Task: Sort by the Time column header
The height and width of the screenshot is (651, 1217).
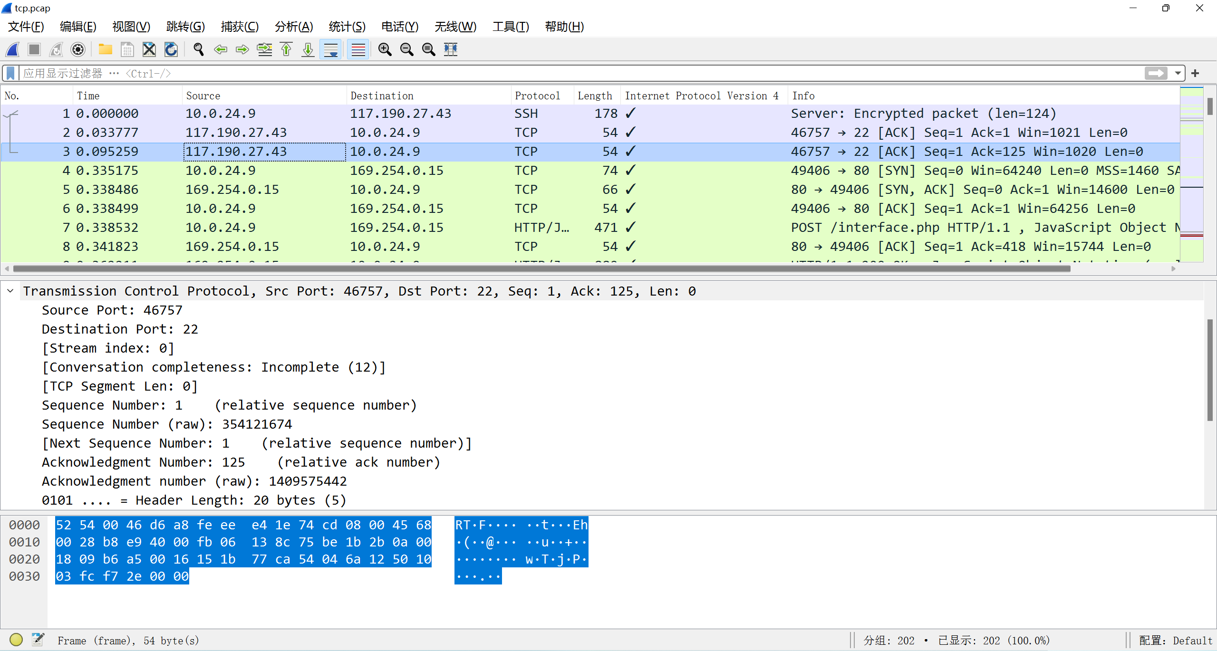Action: (x=128, y=96)
